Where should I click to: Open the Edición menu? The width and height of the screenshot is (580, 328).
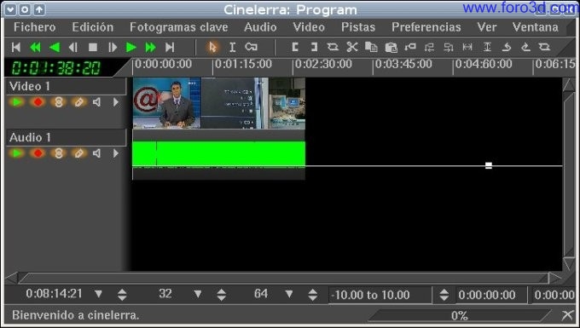pyautogui.click(x=93, y=27)
